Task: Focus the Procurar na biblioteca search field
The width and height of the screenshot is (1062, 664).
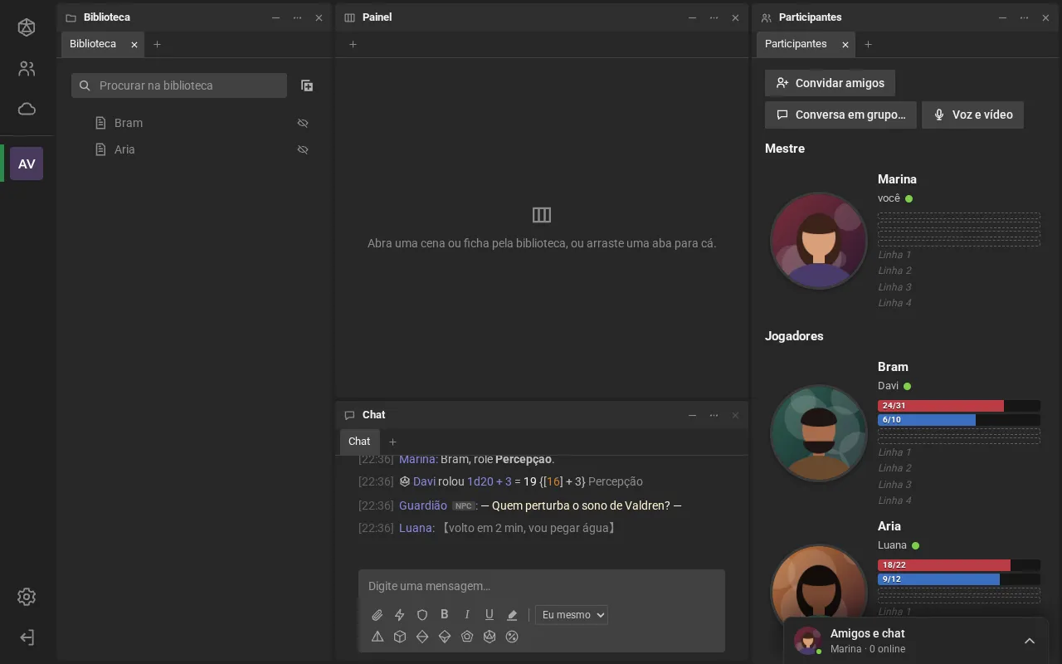Action: tap(179, 85)
